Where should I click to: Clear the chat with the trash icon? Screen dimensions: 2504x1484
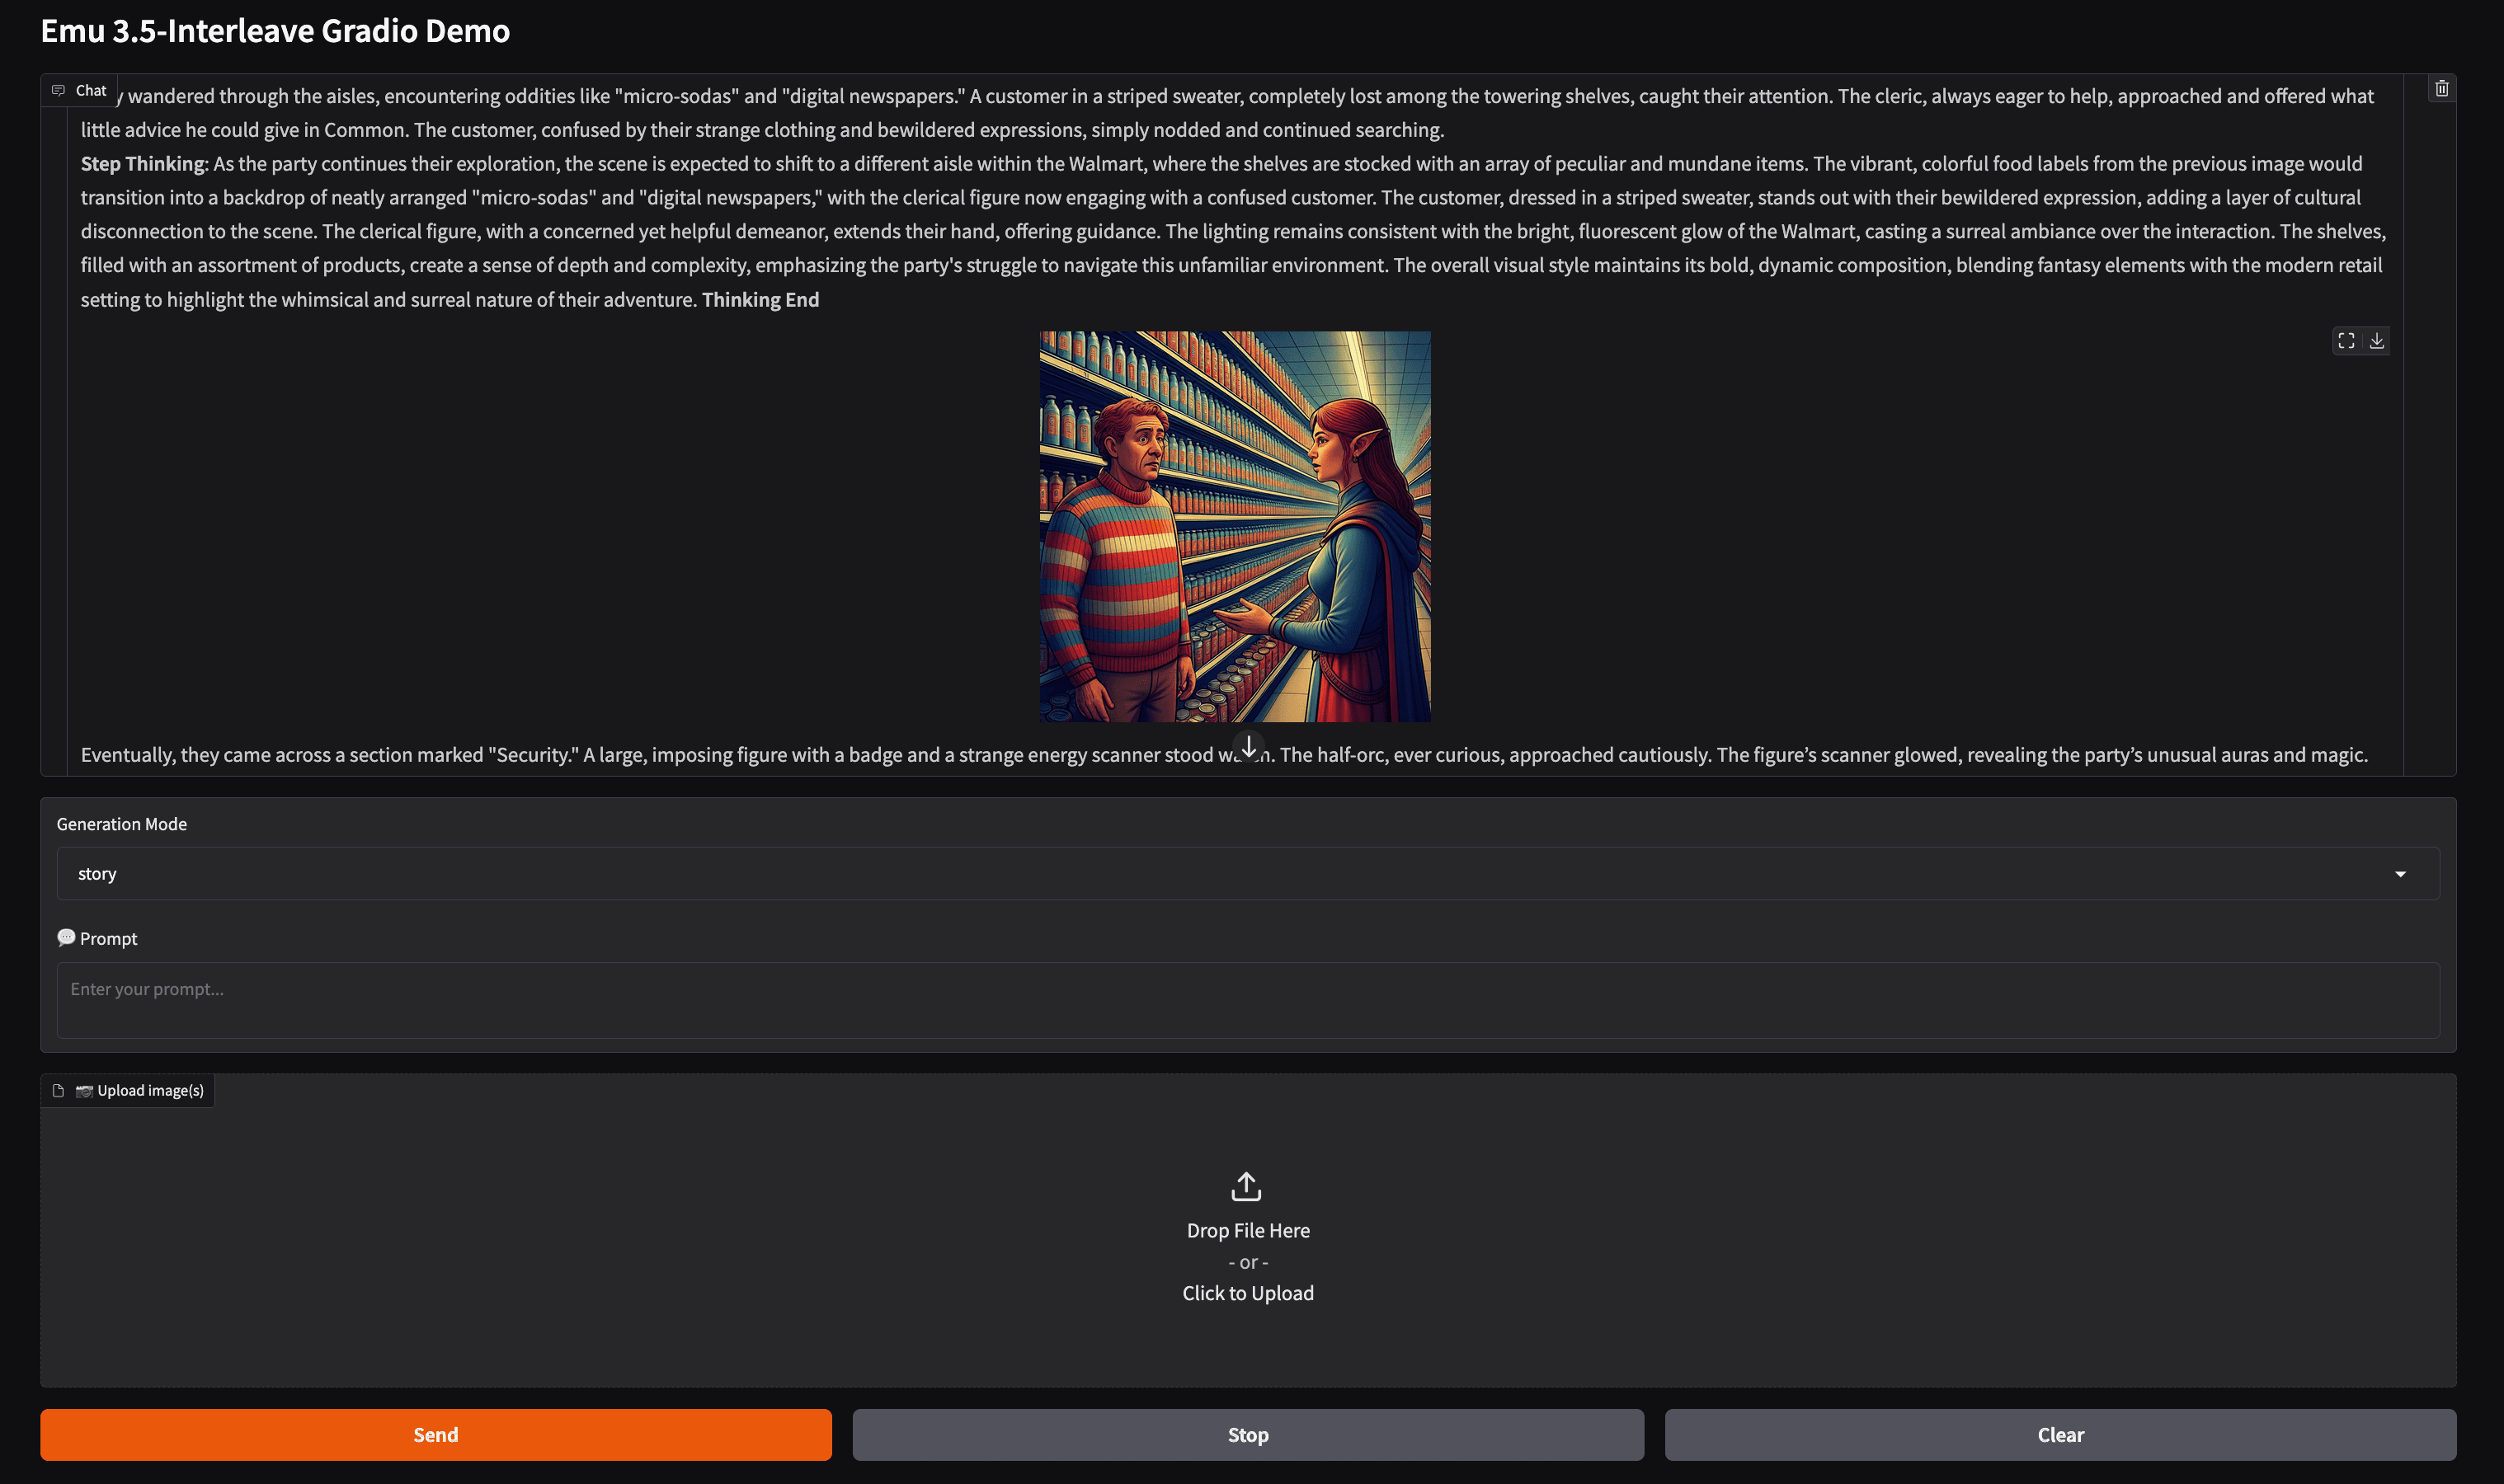pos(2441,88)
